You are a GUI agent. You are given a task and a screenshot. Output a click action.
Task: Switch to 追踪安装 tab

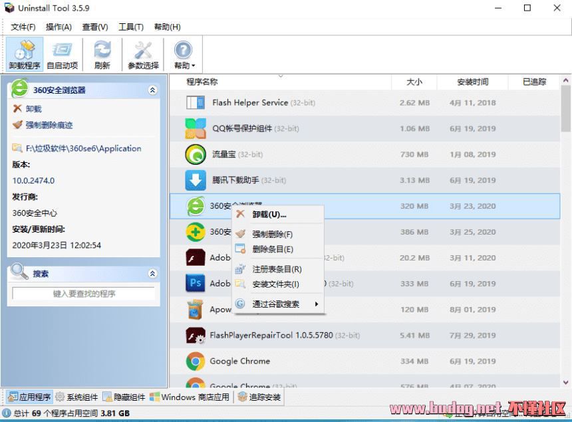tap(260, 397)
